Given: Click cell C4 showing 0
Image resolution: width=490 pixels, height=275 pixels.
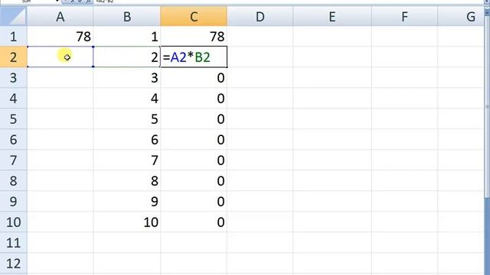Looking at the screenshot, I should [x=194, y=99].
